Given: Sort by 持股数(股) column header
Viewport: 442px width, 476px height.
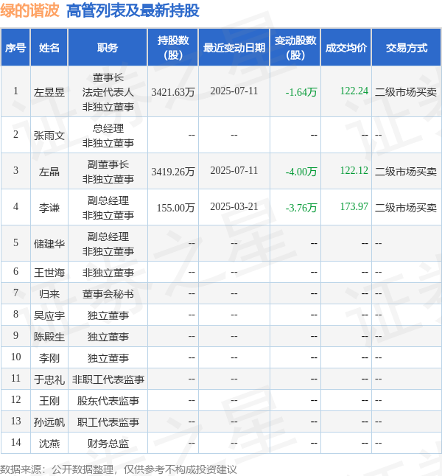Looking at the screenshot, I should point(173,48).
